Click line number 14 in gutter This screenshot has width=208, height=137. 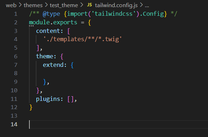pyautogui.click(x=14, y=124)
